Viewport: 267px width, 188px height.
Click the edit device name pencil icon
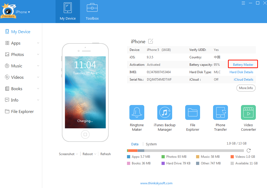(x=151, y=41)
